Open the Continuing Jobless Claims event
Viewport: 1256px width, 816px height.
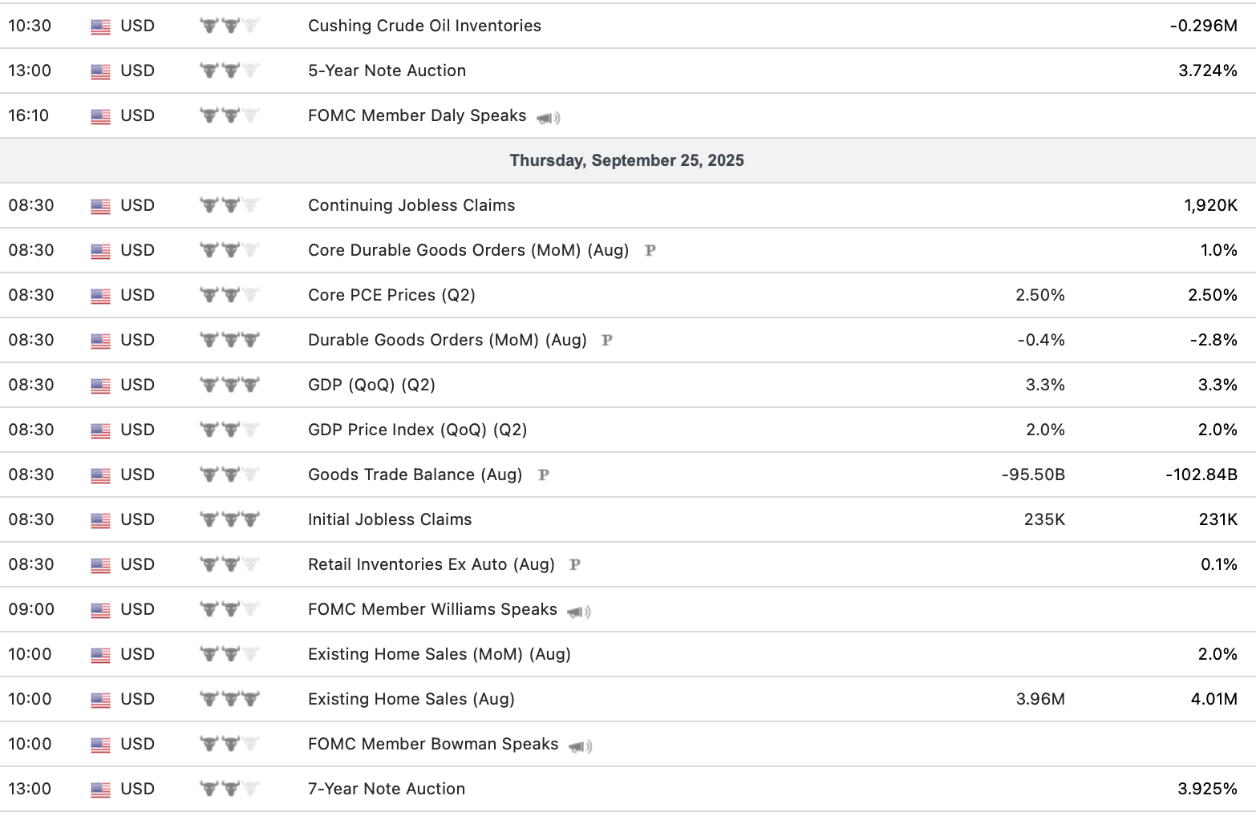[411, 205]
